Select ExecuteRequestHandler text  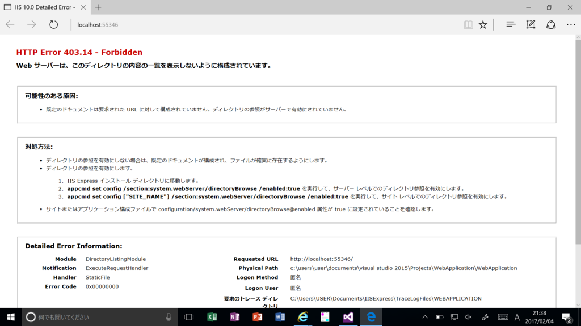[x=117, y=268]
